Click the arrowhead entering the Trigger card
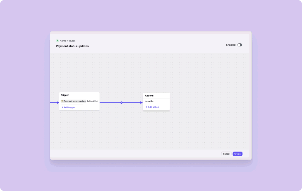 [58, 103]
